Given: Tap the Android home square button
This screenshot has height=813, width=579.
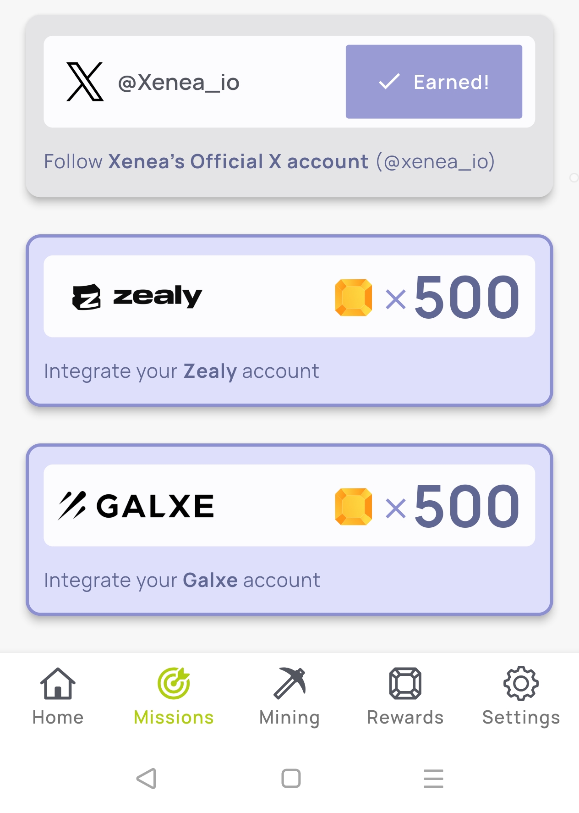Looking at the screenshot, I should (x=291, y=778).
